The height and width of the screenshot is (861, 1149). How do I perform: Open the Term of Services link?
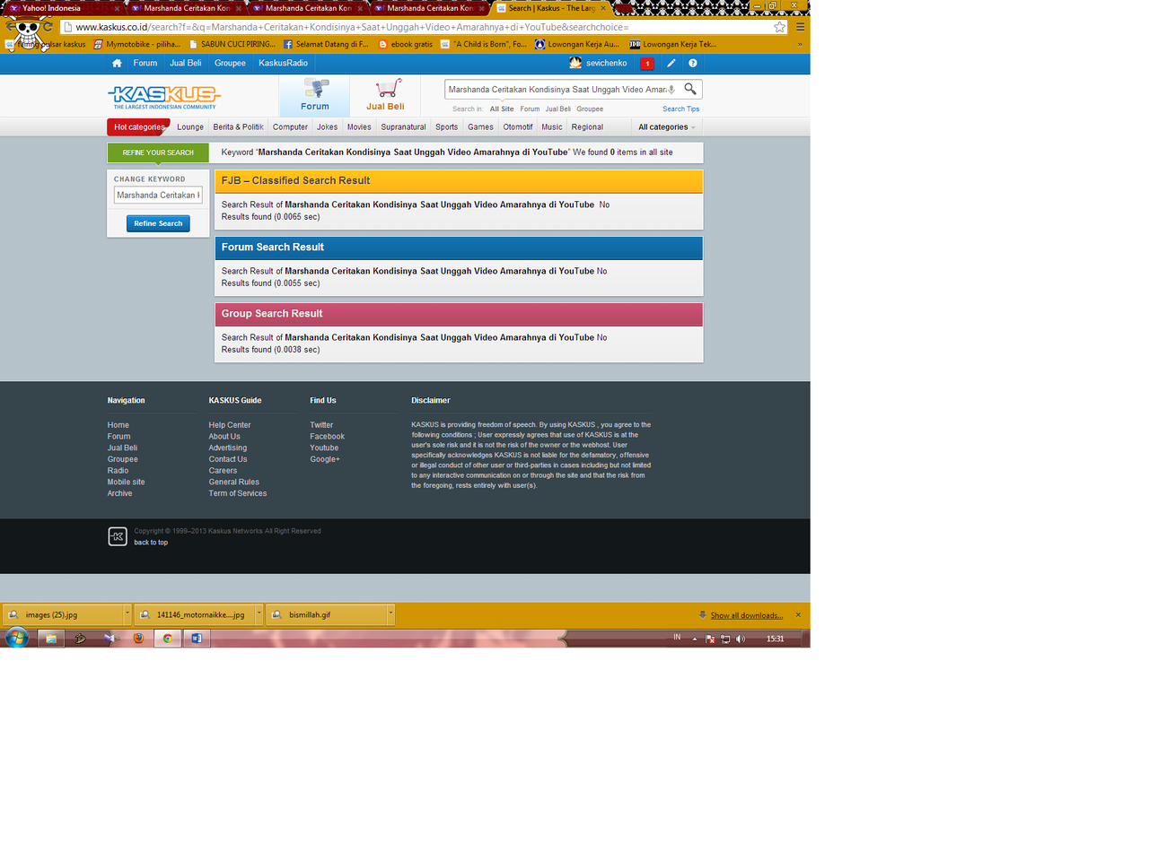pos(238,493)
